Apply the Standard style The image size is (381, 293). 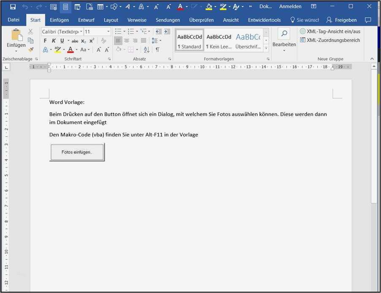click(189, 41)
